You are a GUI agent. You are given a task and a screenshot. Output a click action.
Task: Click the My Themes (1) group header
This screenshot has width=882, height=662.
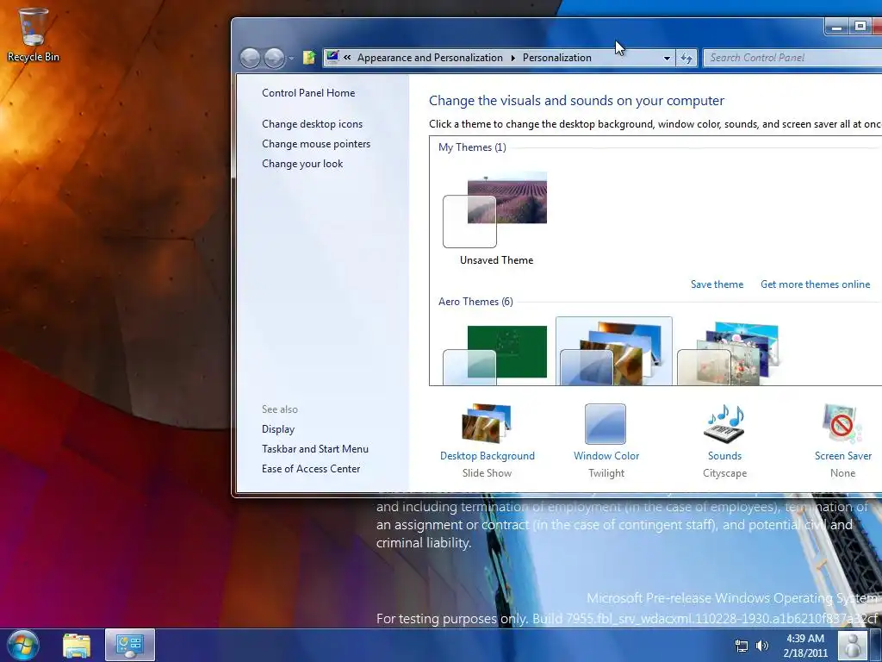click(x=472, y=147)
